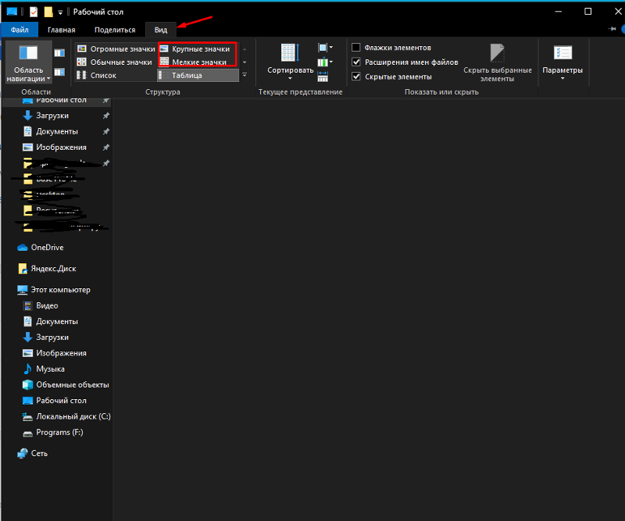The height and width of the screenshot is (521, 625).
Task: Click the Programs (F:) drive icon
Action: 27,434
